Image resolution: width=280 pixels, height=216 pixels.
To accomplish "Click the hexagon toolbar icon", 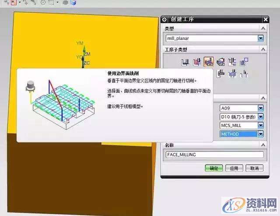I will [x=43, y=2].
